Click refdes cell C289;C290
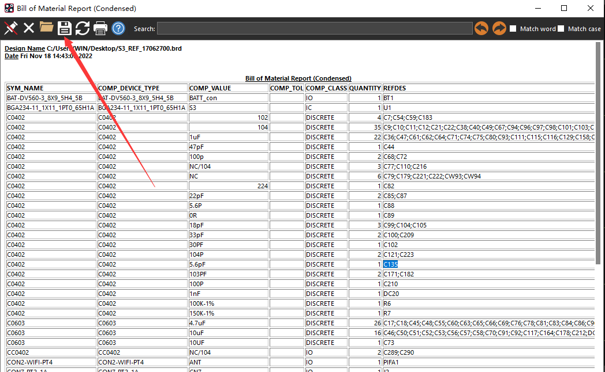The image size is (605, 372). pyautogui.click(x=488, y=352)
